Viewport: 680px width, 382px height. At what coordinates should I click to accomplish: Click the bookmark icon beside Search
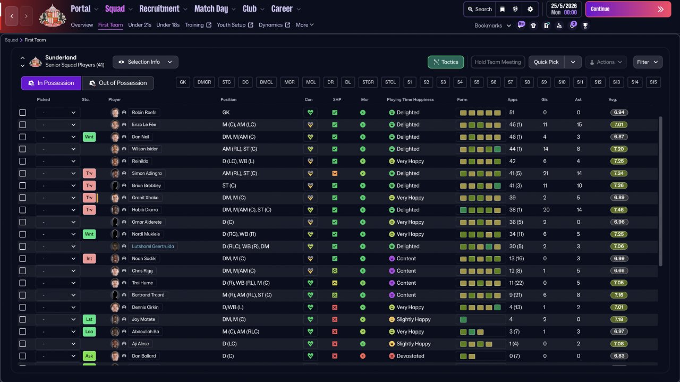pyautogui.click(x=503, y=9)
